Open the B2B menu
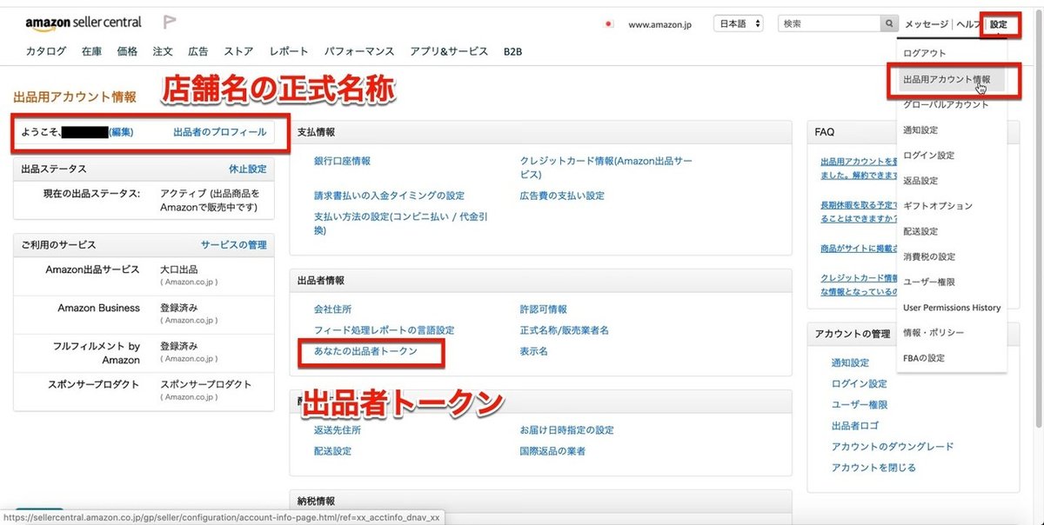This screenshot has height=525, width=1044. (512, 51)
